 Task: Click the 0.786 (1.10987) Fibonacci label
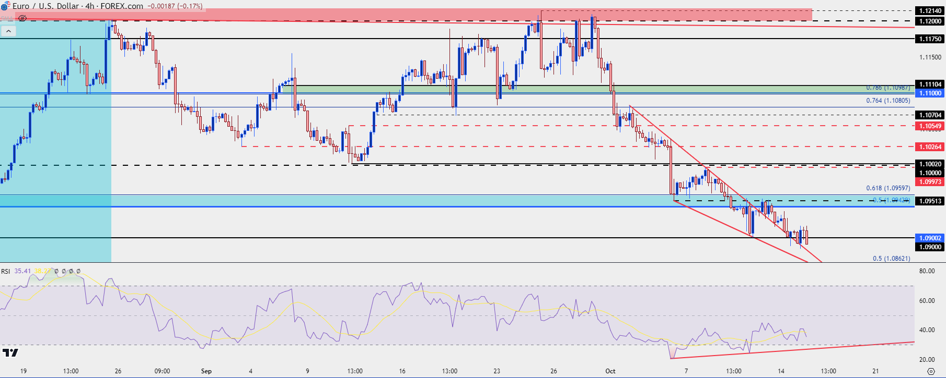[x=888, y=88]
